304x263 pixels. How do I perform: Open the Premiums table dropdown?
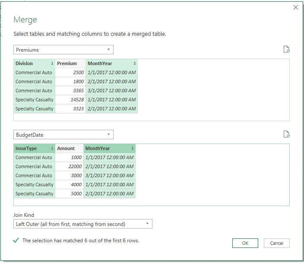click(63, 50)
